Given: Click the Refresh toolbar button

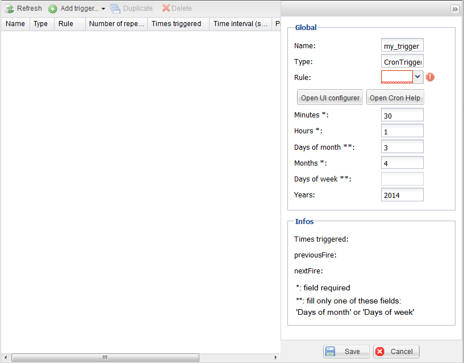Looking at the screenshot, I should (x=23, y=9).
